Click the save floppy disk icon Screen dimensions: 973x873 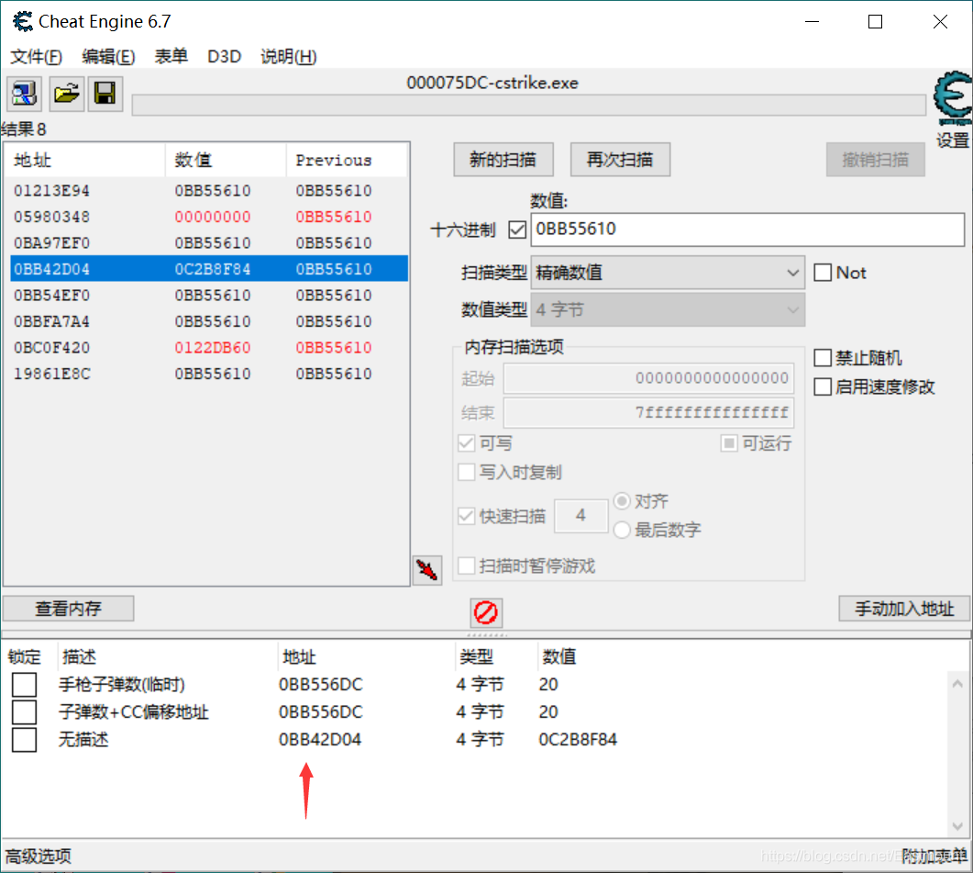click(105, 94)
